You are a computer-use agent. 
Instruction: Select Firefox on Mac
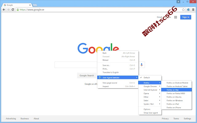pyautogui.click(x=176, y=90)
